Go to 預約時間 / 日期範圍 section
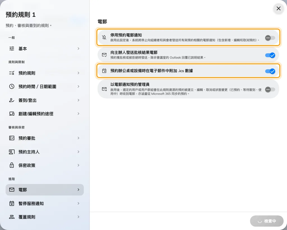 45,86
